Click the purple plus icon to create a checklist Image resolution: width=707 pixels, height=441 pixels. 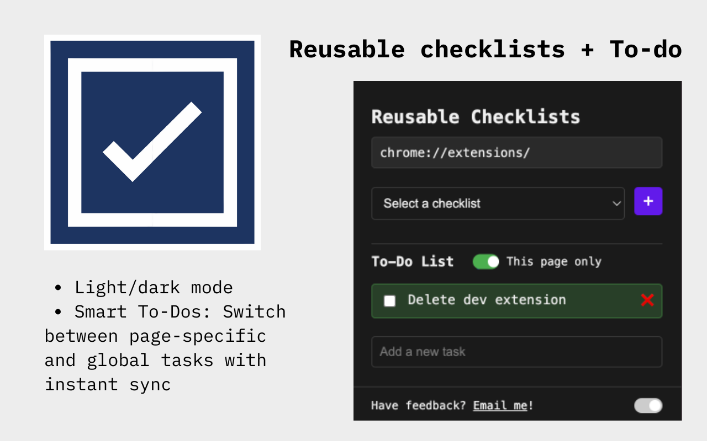648,201
